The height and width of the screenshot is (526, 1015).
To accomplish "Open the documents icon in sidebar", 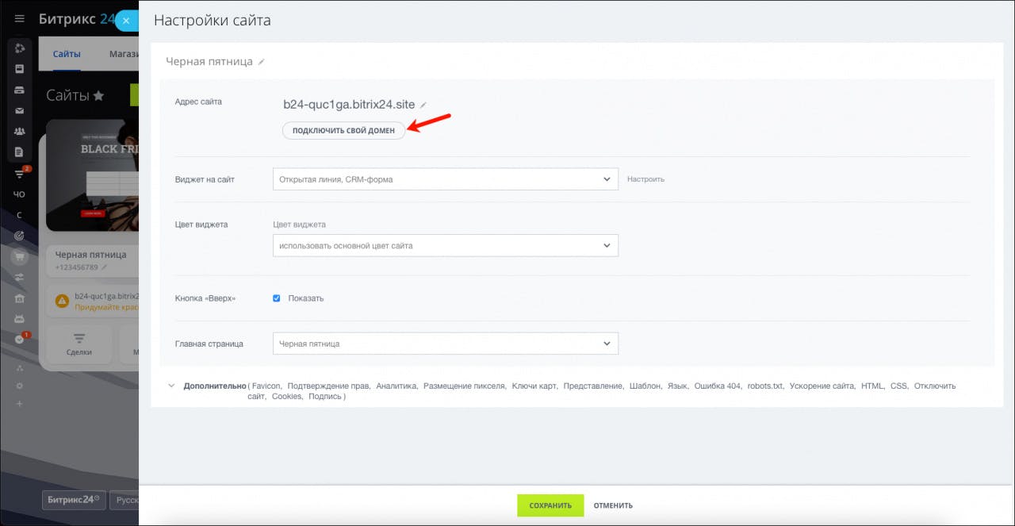I will point(20,152).
